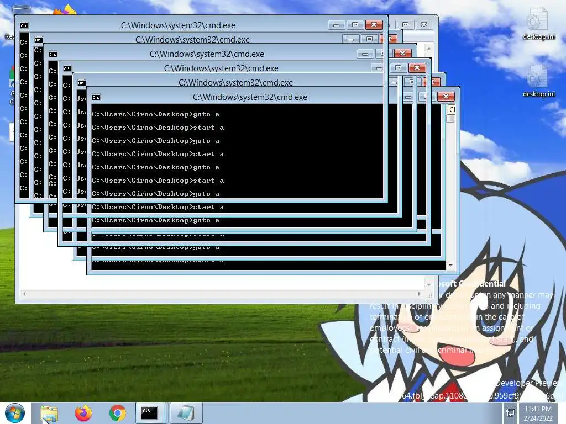Click right arrow on background window's horizontal scrollbar
Image resolution: width=566 pixels, height=424 pixels.
(419, 294)
